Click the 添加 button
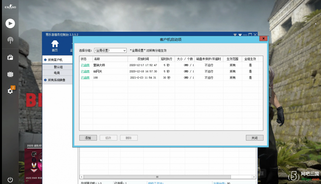321x184 pixels. 88,138
